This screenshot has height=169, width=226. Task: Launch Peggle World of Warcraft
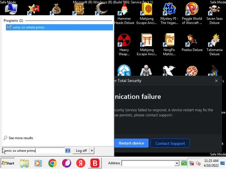[x=192, y=13]
